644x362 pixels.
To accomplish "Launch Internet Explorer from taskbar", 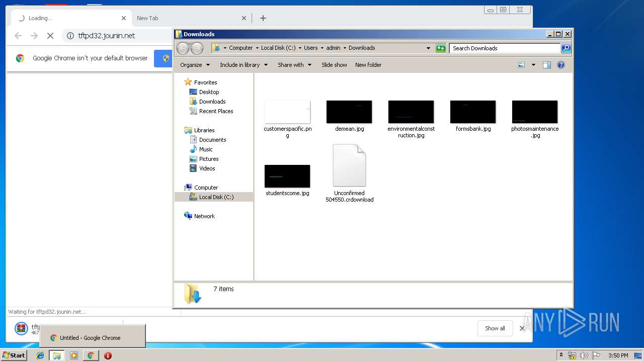I will coord(40,355).
